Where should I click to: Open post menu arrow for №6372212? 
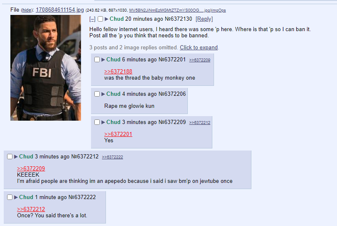click(16, 157)
